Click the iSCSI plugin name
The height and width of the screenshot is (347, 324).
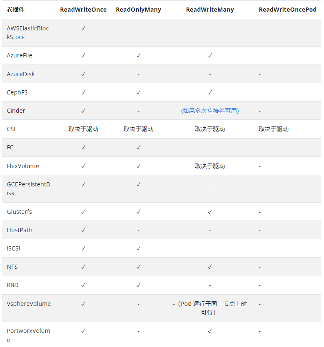click(x=13, y=248)
